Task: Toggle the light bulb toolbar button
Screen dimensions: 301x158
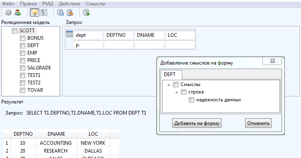Action: click(x=34, y=12)
